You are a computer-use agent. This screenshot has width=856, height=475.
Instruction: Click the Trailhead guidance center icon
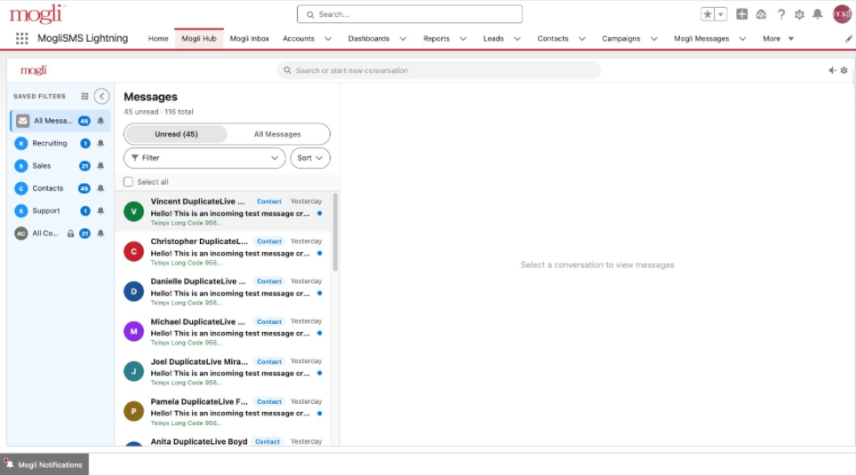tap(761, 14)
